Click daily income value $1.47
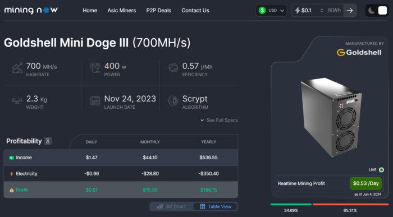This screenshot has height=217, width=393. (x=92, y=158)
